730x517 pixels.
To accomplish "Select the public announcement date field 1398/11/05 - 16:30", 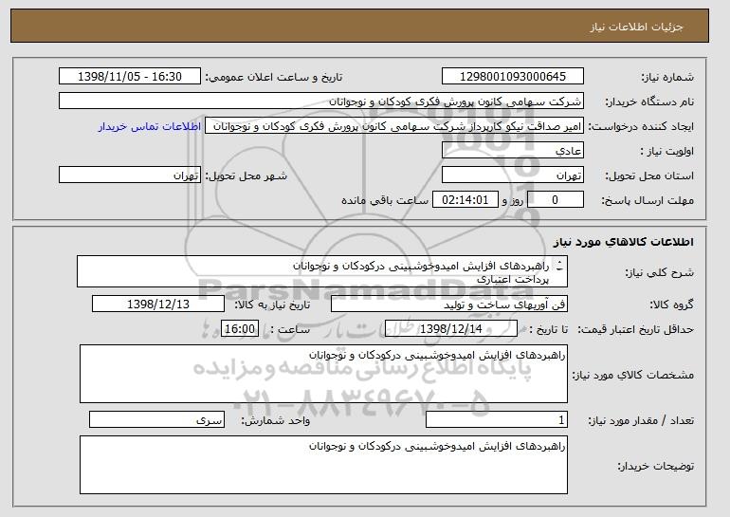I will (x=130, y=77).
